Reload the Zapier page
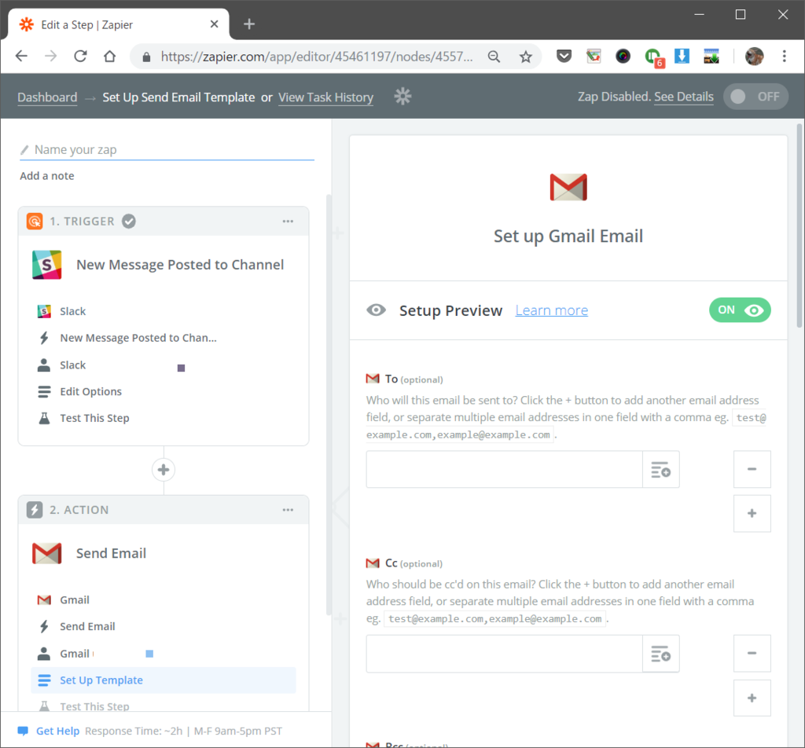Viewport: 805px width, 748px height. 81,56
